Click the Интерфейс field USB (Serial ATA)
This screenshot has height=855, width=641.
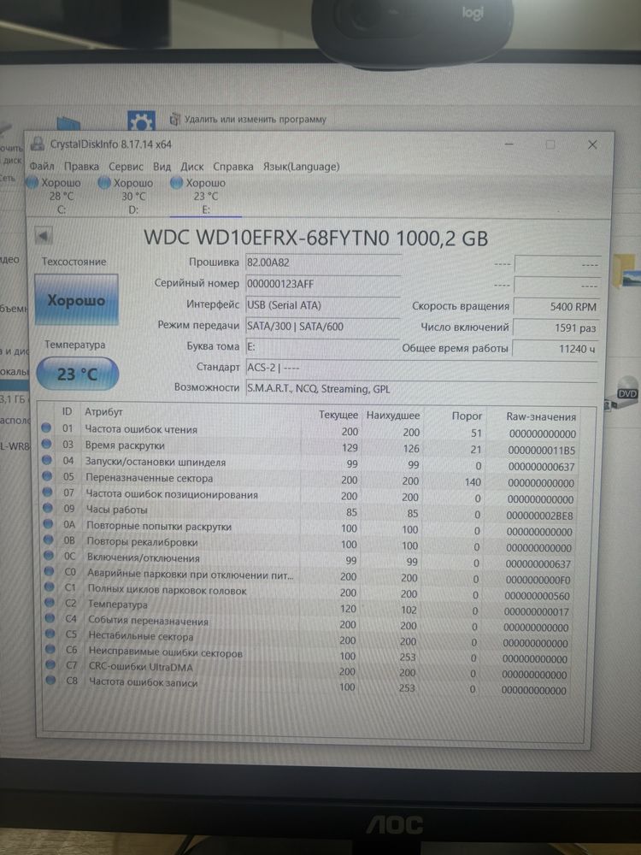tap(323, 305)
